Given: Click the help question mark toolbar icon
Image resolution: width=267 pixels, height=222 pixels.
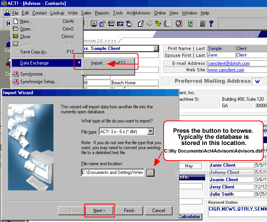Looking at the screenshot, I should 211,24.
